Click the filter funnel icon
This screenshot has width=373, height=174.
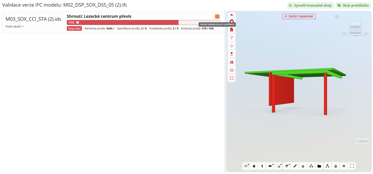[x=232, y=38]
